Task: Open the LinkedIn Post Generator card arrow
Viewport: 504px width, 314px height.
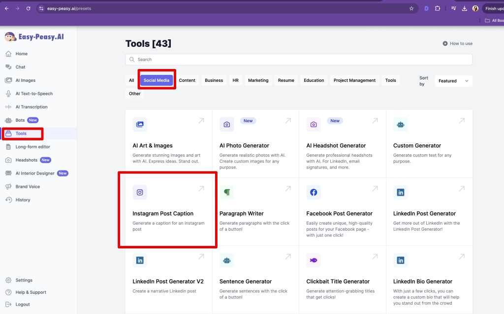Action: point(461,189)
